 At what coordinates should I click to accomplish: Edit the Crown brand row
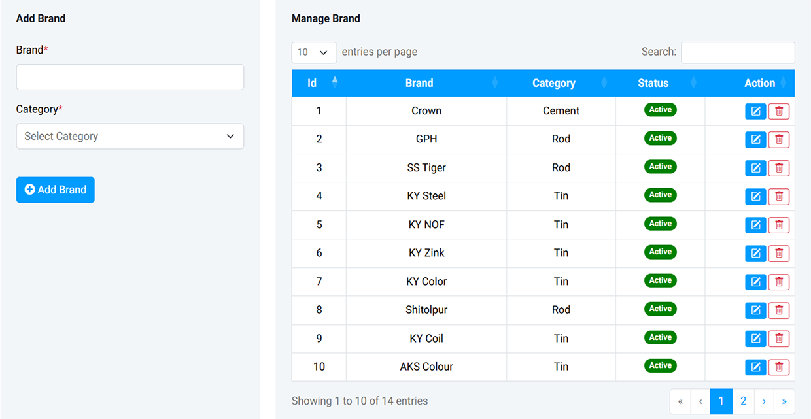[x=755, y=111]
